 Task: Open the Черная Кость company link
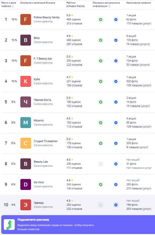click(42, 100)
